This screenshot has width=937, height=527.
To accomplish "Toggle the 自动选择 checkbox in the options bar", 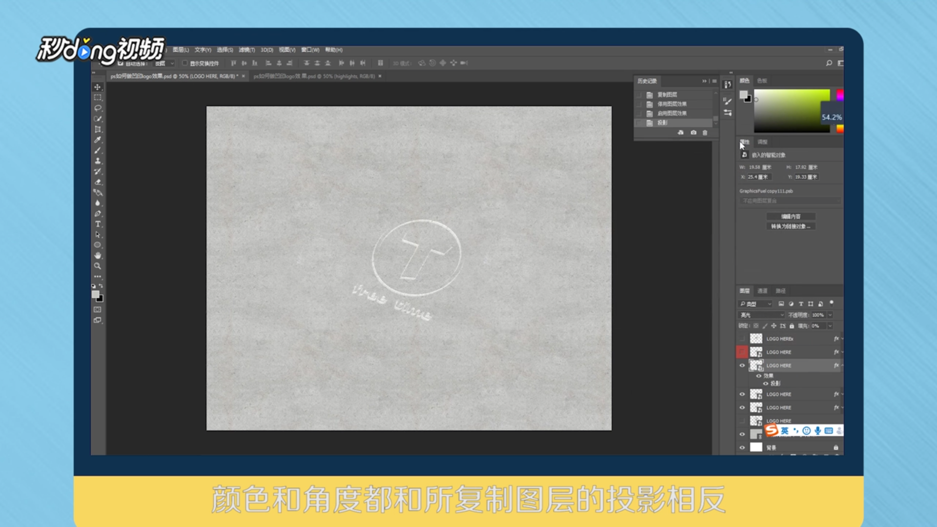I will (x=121, y=63).
